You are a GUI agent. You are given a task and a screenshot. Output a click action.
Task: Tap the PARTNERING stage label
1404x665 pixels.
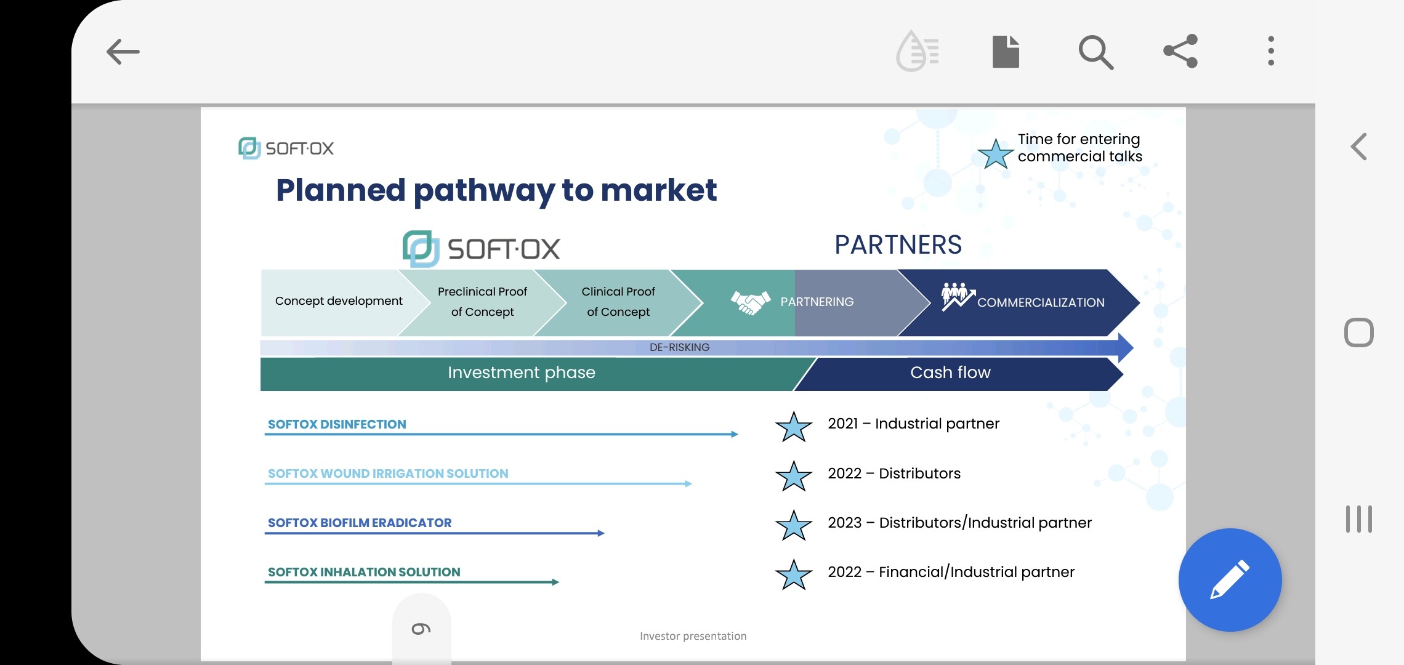[x=817, y=302]
